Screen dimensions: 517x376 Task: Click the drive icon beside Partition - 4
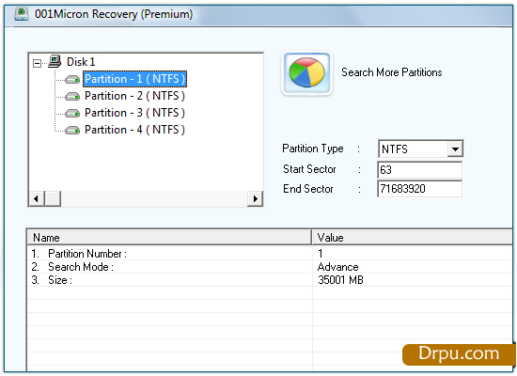click(x=72, y=131)
